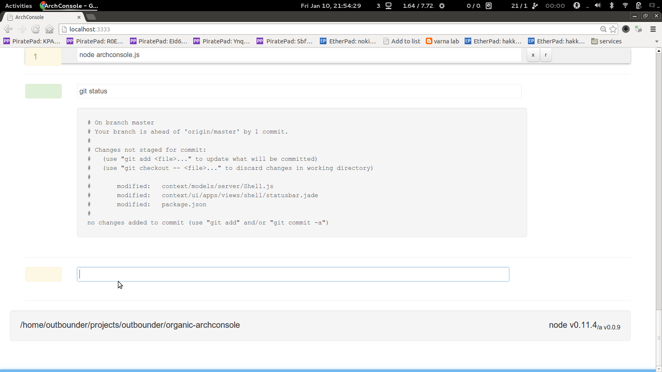Viewport: 662px width, 372px height.
Task: Open the clock calendar Fri Jan 10
Action: click(x=331, y=6)
